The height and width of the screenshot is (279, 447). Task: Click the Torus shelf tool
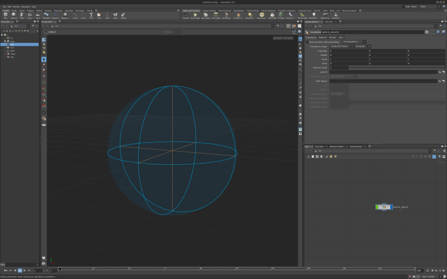click(30, 15)
